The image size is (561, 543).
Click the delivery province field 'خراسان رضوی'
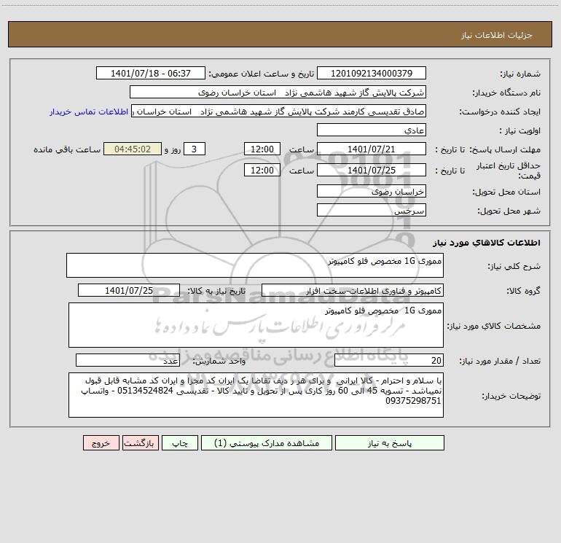pyautogui.click(x=372, y=191)
